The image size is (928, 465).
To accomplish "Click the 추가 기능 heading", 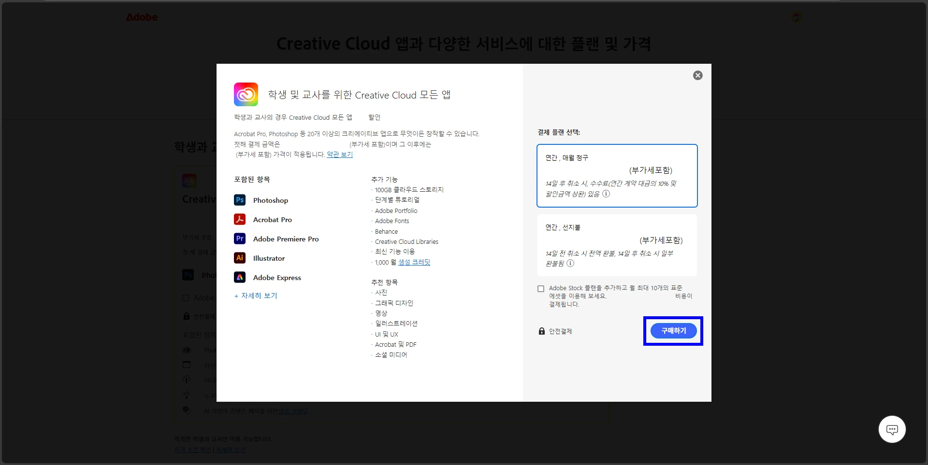I will pos(384,180).
